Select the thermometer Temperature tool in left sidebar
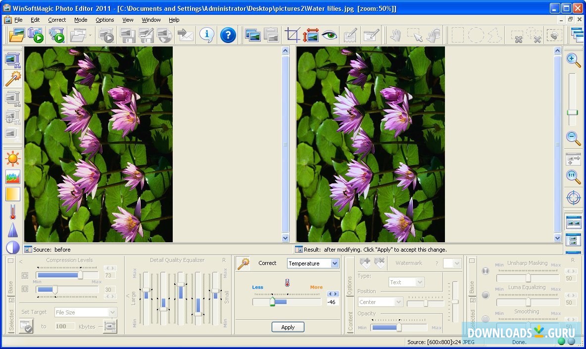This screenshot has width=586, height=349. click(12, 213)
